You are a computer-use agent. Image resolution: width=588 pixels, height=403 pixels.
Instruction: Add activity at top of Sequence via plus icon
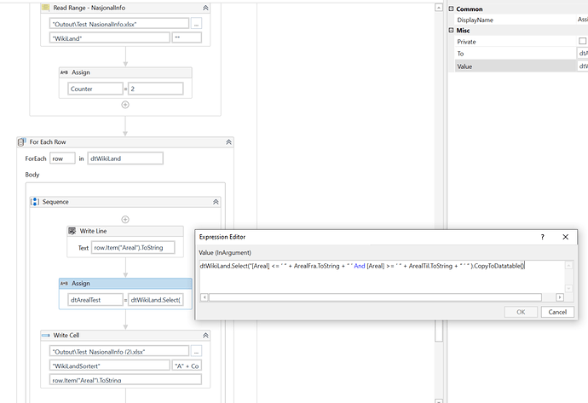click(125, 219)
